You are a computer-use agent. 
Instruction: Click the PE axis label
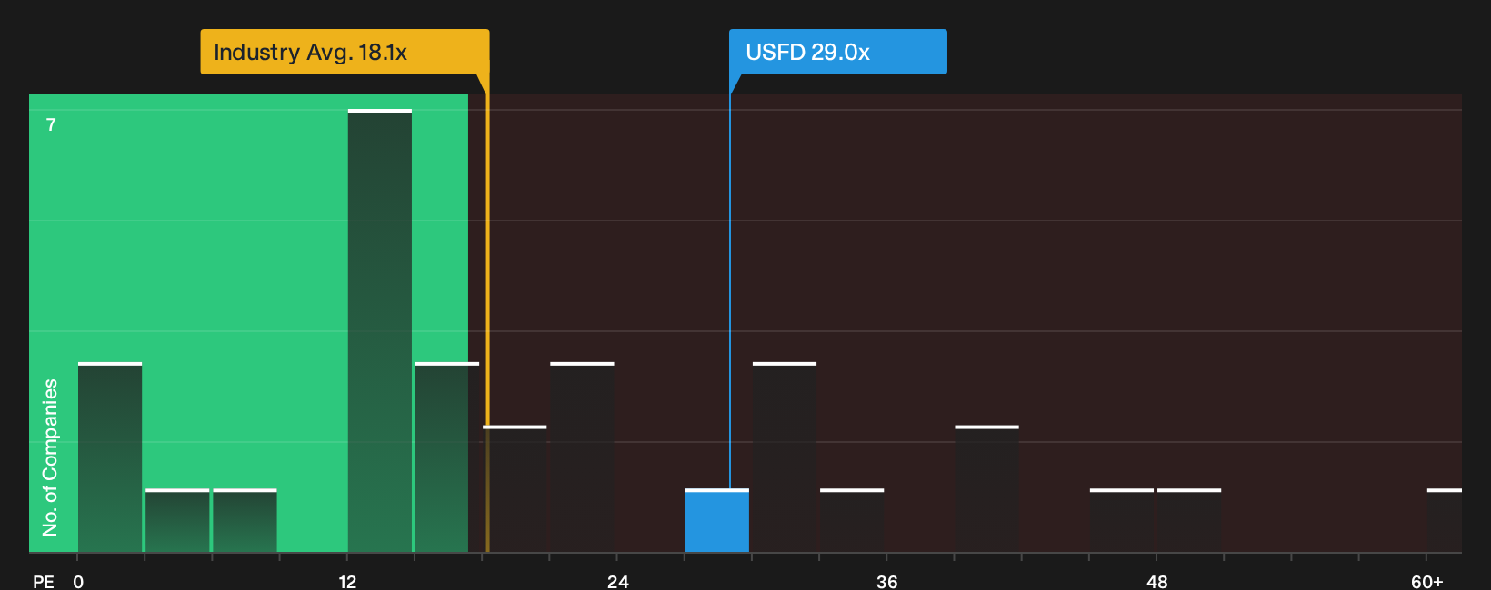43,581
